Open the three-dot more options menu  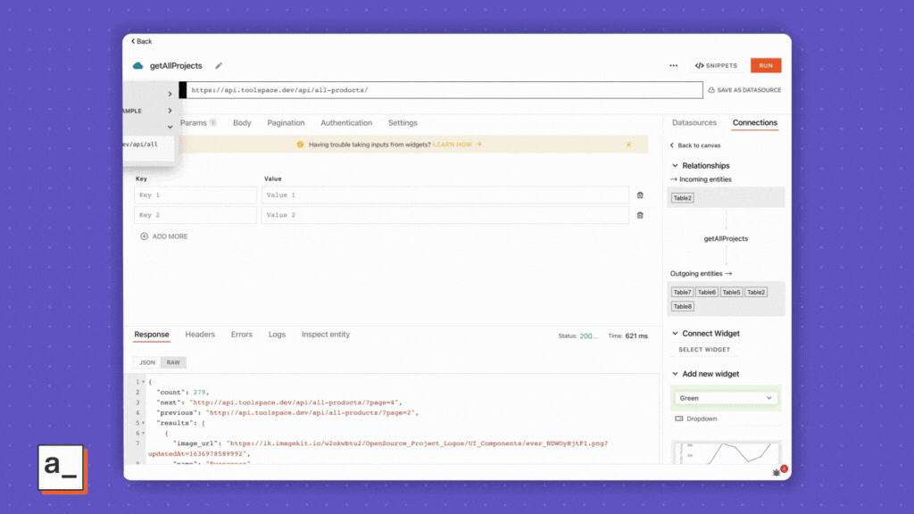point(674,65)
